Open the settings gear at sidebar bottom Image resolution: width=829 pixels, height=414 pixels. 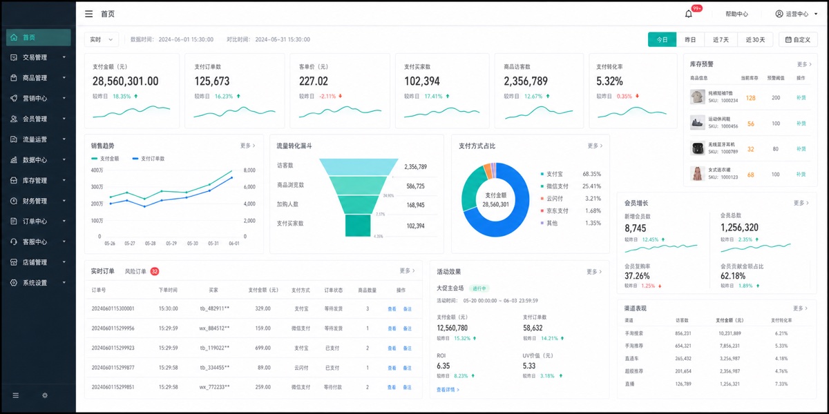[45, 395]
